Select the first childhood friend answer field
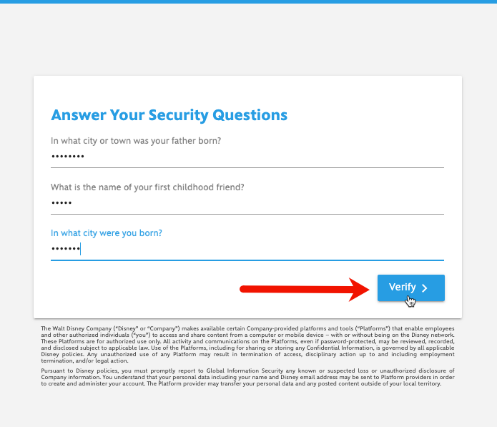This screenshot has height=427, width=497. click(247, 203)
